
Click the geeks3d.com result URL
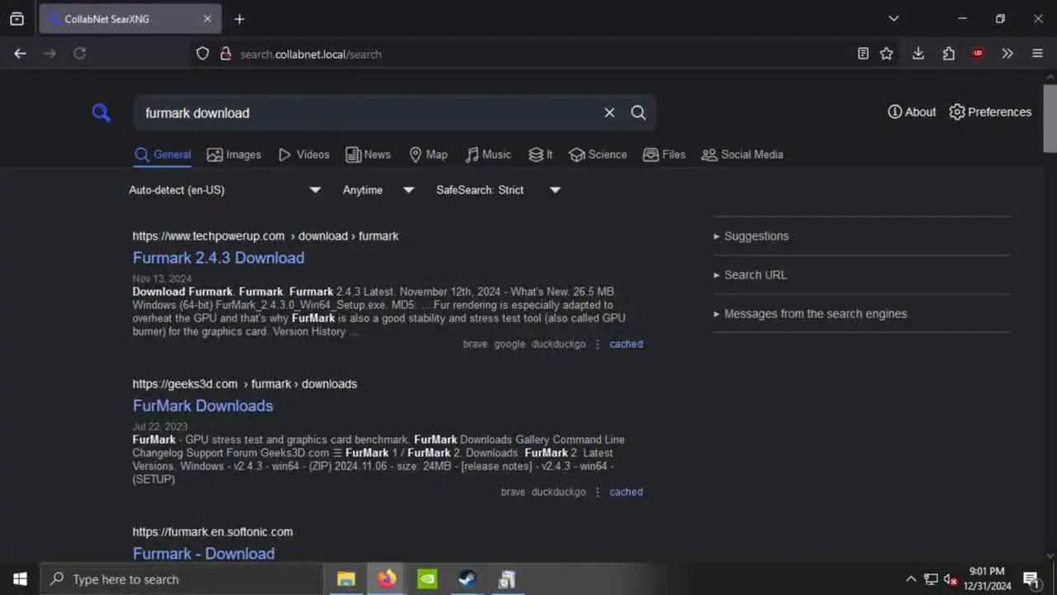point(244,384)
